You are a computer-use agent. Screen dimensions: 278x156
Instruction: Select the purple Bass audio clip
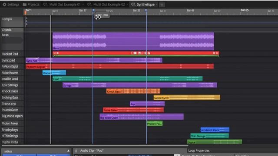[x=133, y=42]
